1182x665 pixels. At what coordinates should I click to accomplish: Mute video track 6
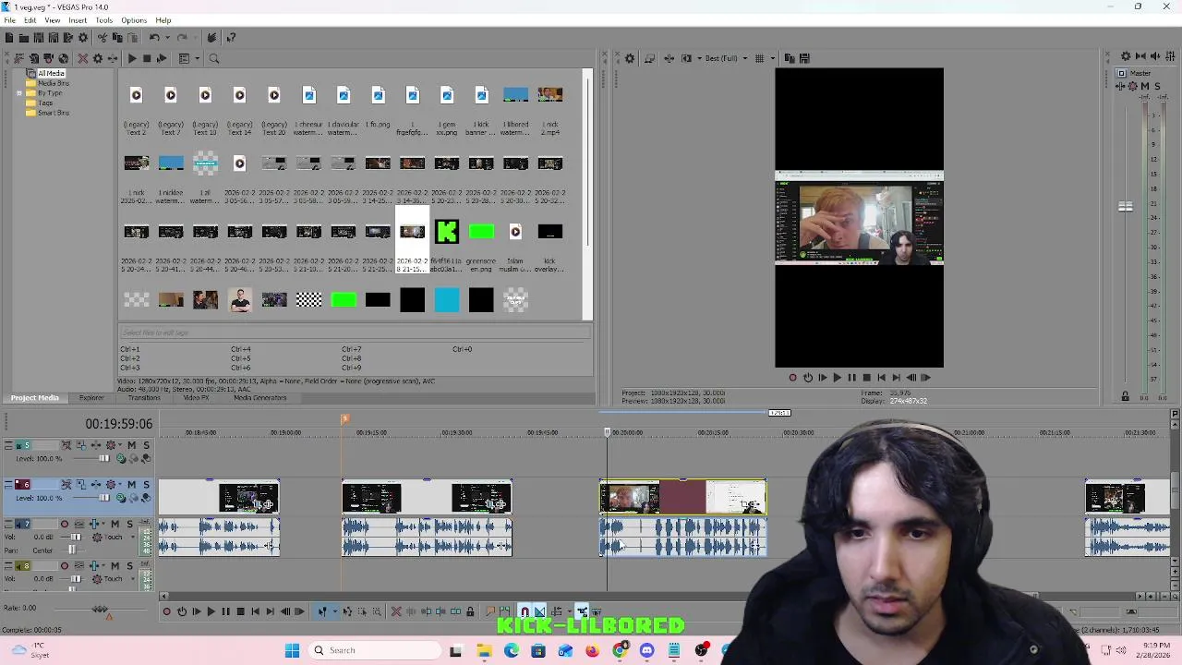[x=131, y=485]
